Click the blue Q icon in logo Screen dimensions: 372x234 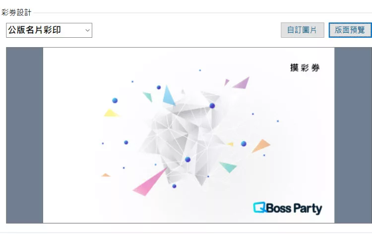[259, 207]
